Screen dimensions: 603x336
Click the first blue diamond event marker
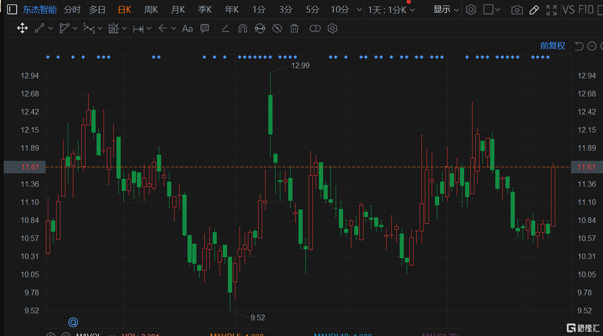(48, 57)
